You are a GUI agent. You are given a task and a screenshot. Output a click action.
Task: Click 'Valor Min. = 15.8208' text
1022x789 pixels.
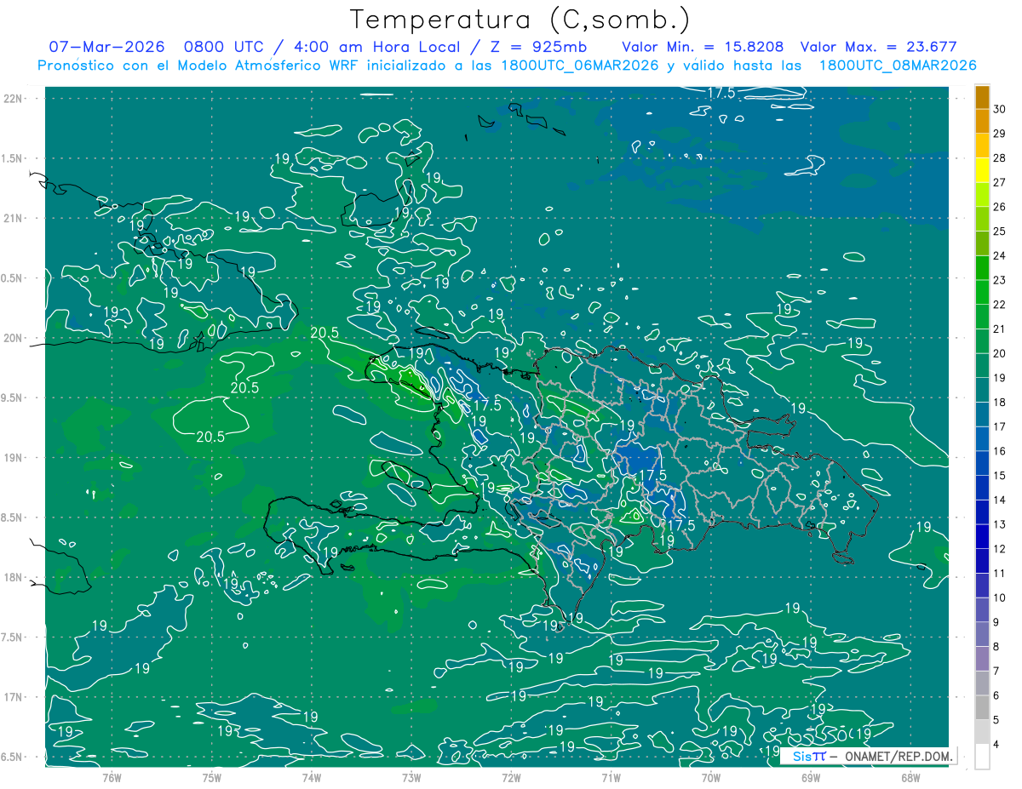pos(703,47)
